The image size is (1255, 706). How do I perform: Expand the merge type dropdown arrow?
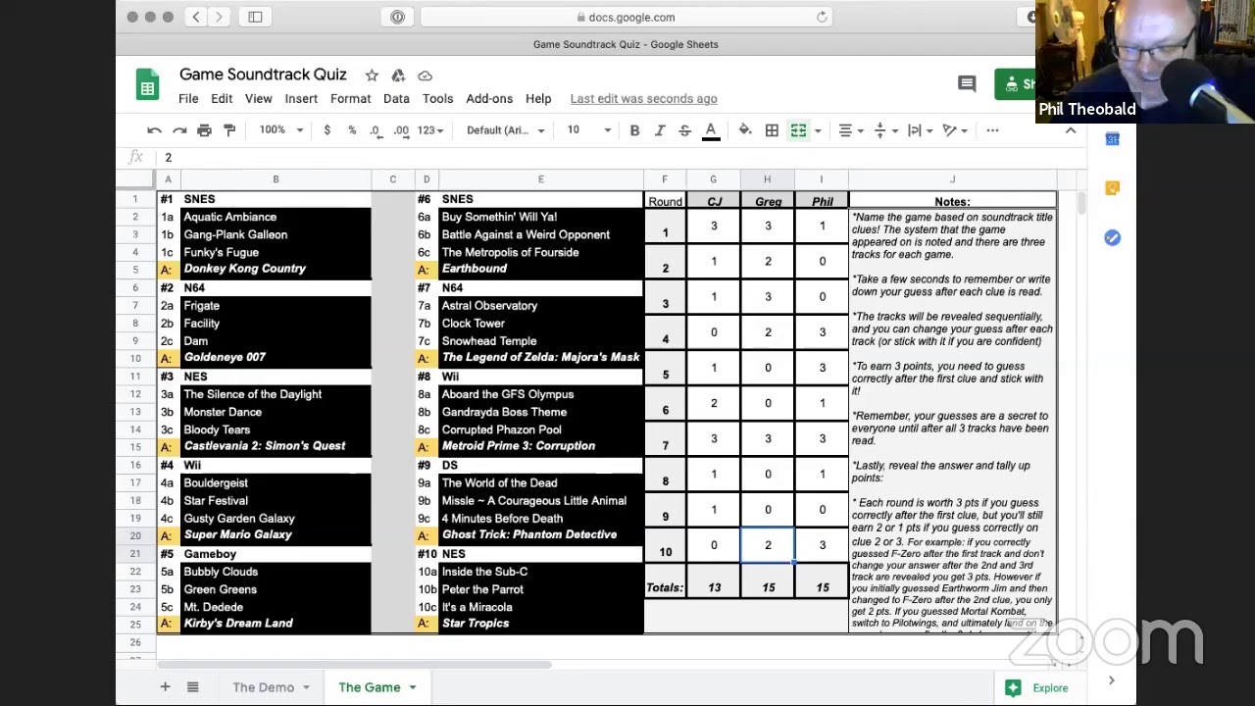click(x=818, y=130)
